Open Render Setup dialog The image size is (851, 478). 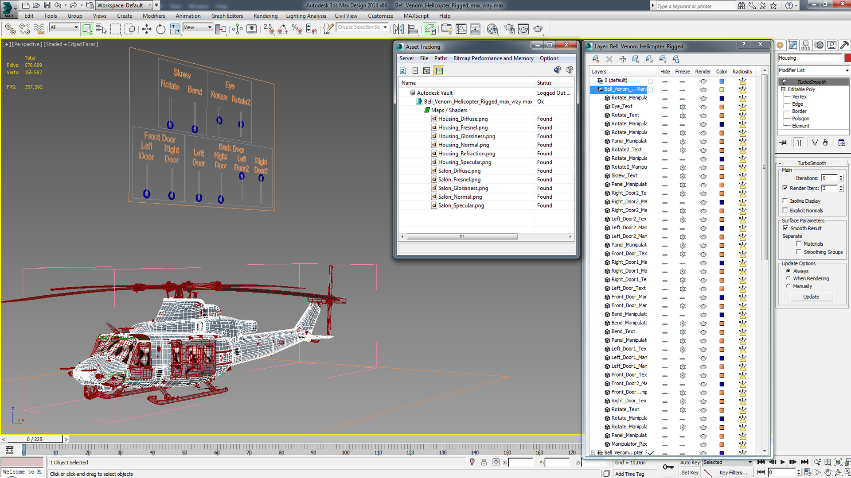509,29
